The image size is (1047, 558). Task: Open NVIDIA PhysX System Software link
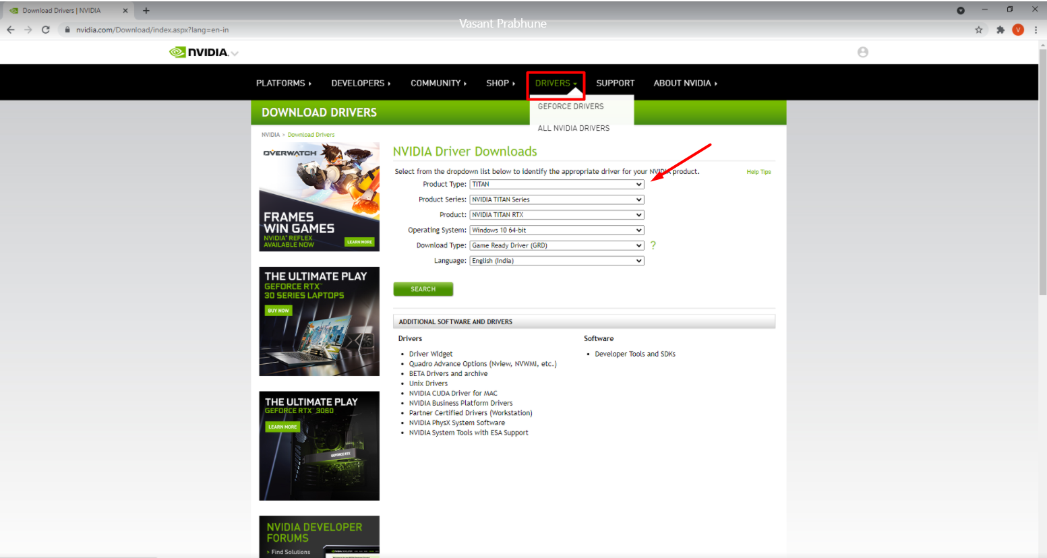coord(456,423)
